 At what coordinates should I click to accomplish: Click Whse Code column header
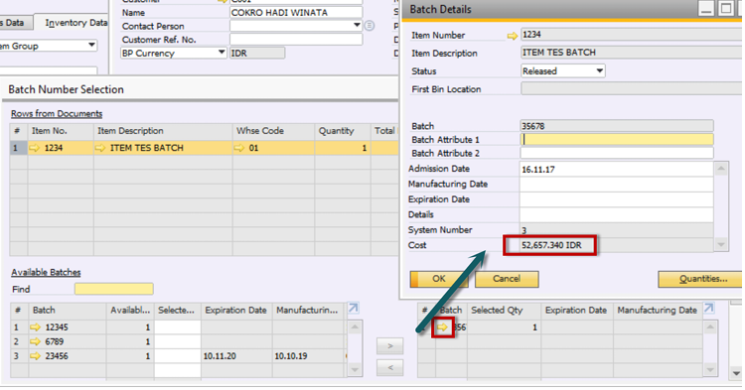[273, 131]
